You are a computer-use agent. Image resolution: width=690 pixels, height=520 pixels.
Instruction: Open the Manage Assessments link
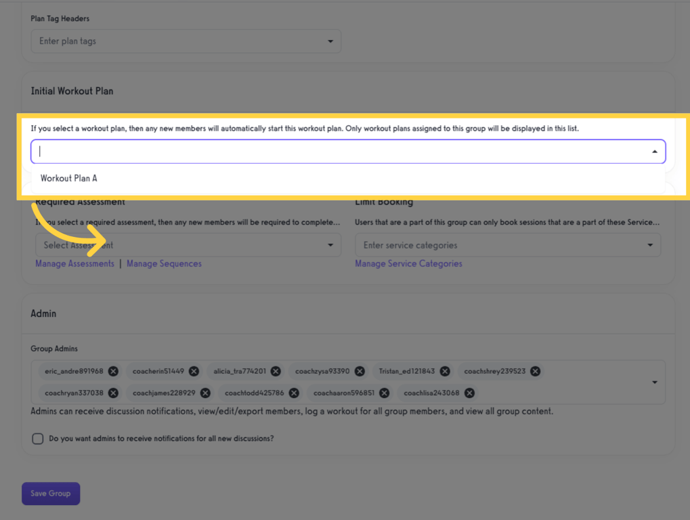coord(74,263)
